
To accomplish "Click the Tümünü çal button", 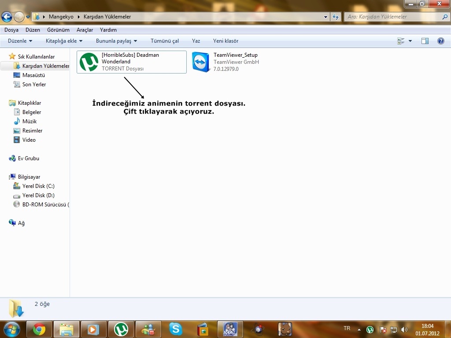I will [x=165, y=41].
